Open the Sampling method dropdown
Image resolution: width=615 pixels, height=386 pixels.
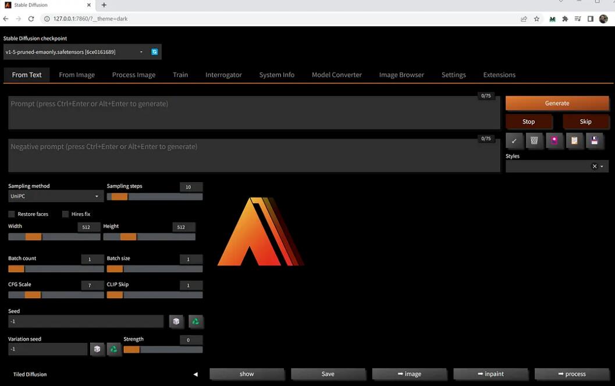pyautogui.click(x=56, y=196)
